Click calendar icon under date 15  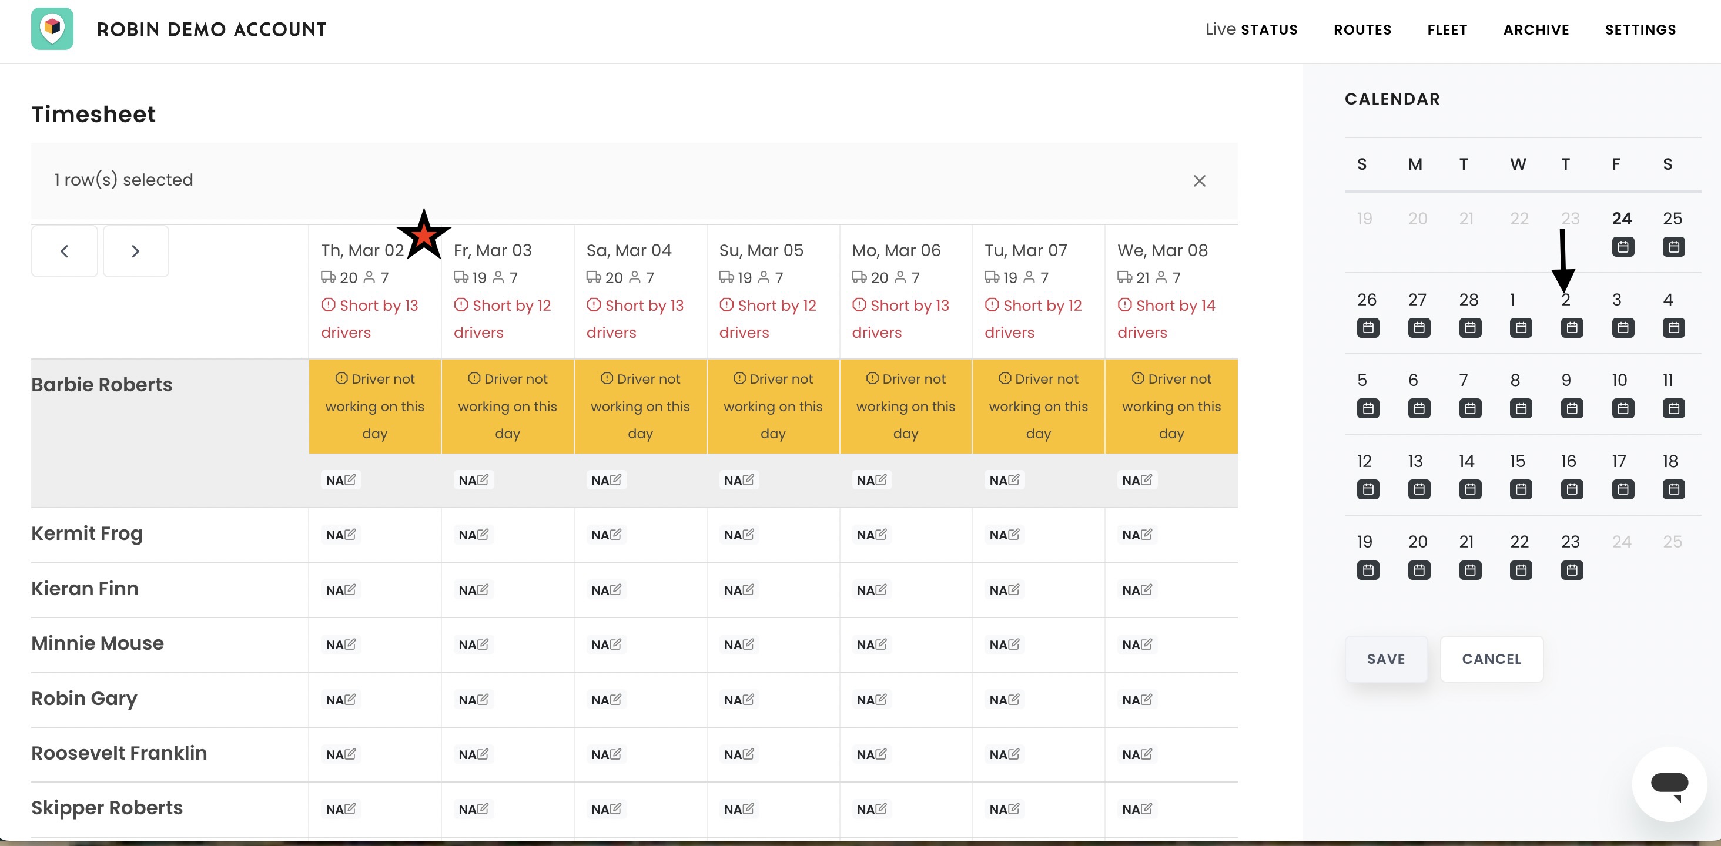coord(1521,489)
